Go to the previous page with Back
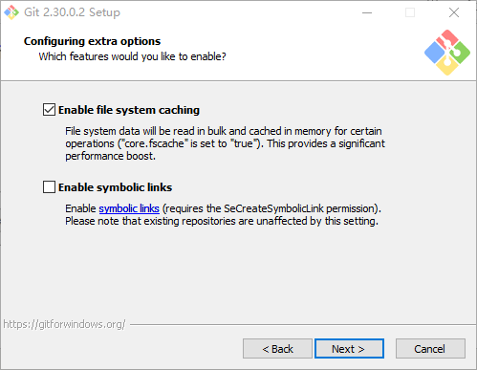This screenshot has height=370, width=477. (x=277, y=349)
